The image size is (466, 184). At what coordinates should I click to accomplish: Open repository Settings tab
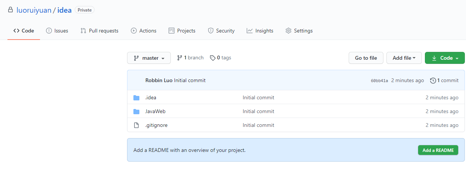299,31
